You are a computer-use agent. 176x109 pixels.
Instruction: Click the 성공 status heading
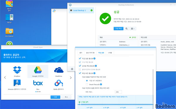(116, 12)
